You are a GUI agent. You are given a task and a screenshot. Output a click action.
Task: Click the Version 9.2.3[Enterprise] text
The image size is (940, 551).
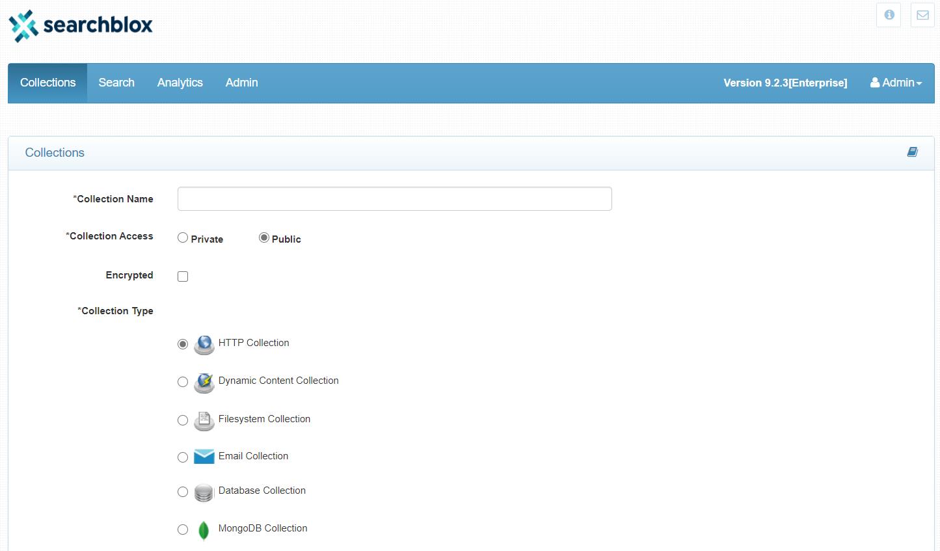[785, 83]
